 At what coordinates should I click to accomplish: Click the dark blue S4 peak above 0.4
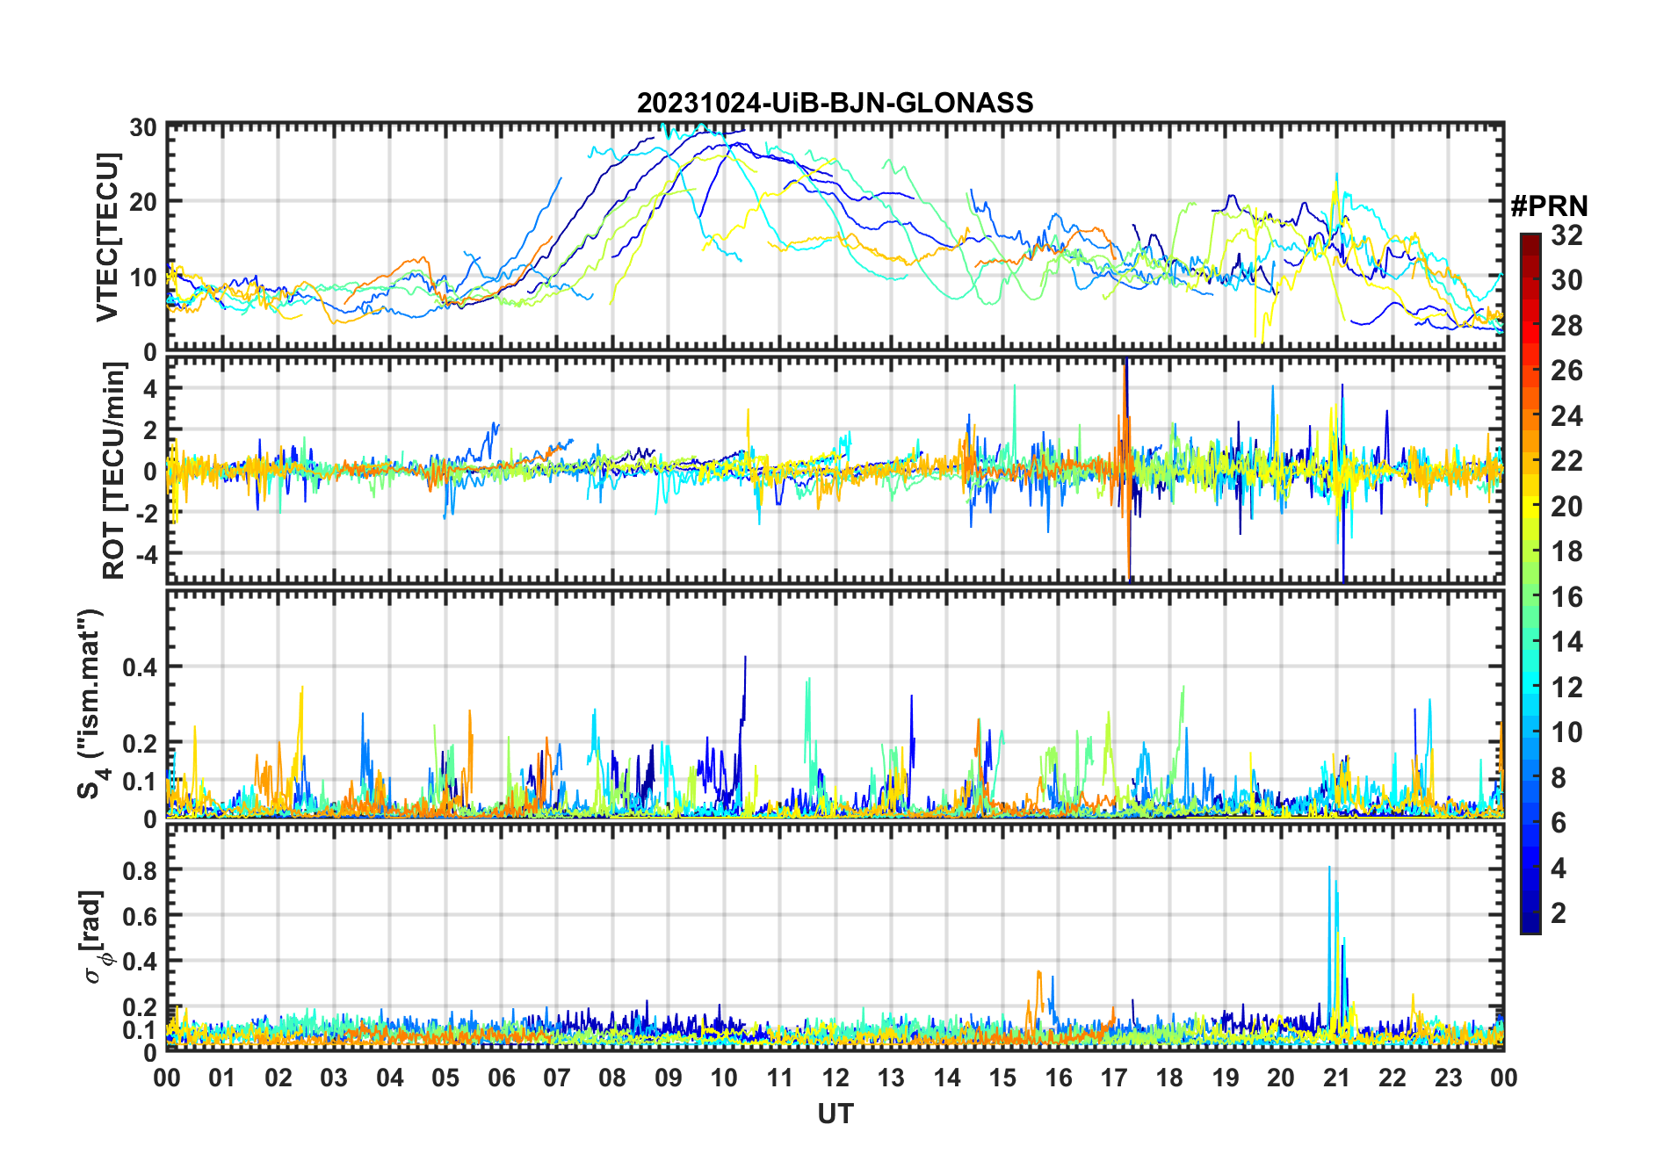tap(745, 660)
